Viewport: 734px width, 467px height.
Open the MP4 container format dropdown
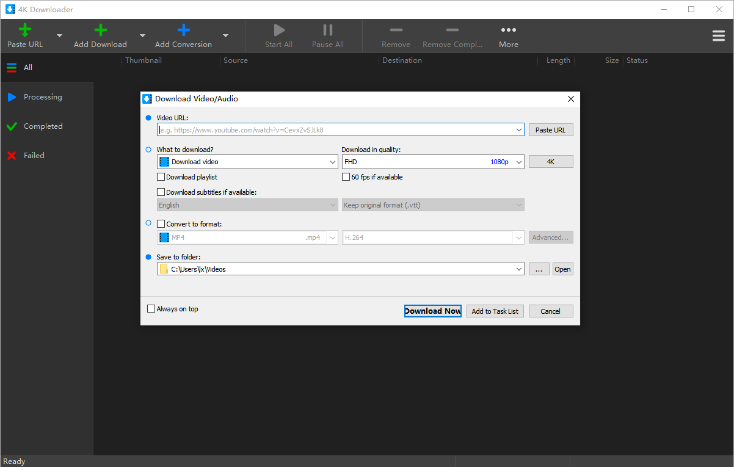247,237
